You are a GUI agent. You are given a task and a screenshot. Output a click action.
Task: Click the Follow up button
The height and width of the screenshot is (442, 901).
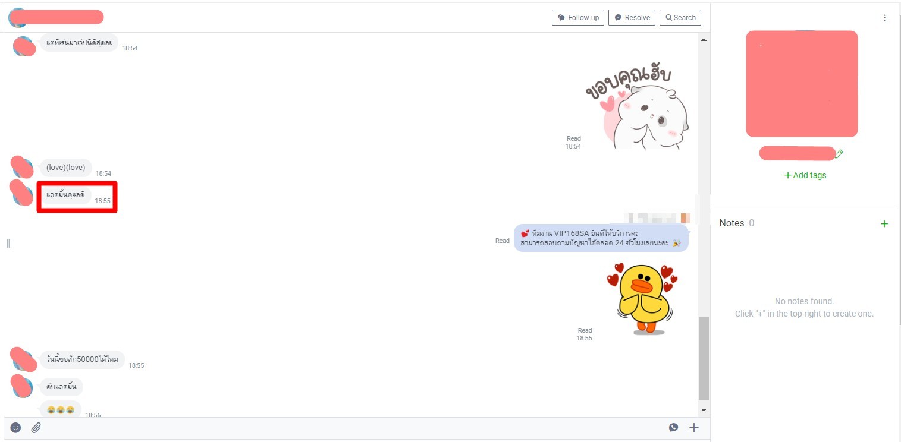[577, 18]
